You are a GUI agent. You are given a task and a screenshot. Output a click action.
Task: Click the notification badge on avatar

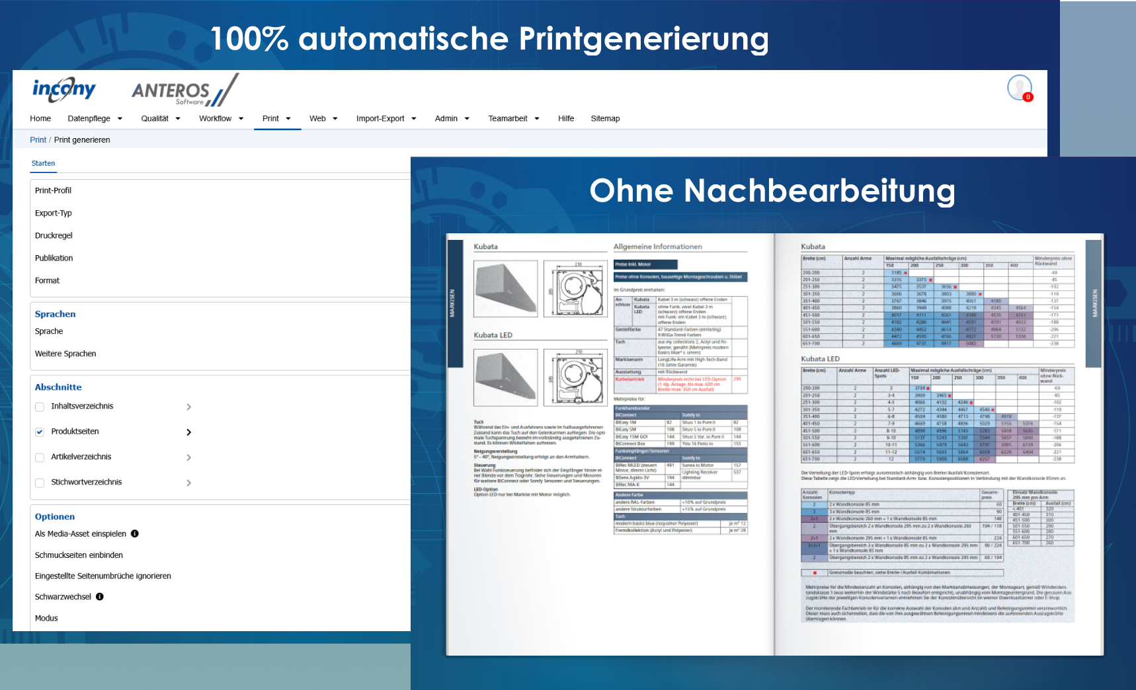point(1028,97)
